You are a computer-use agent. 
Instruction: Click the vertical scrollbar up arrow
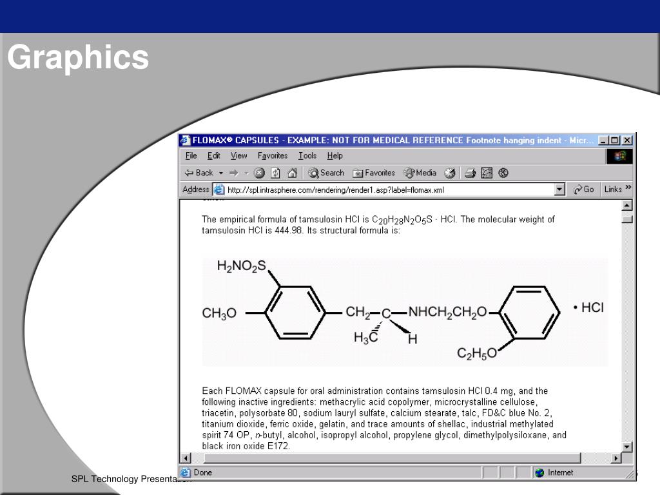tap(627, 206)
